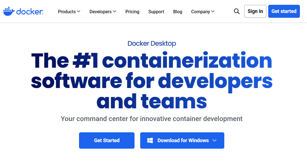Open the Download for Windows chevron
The image size is (307, 167).
214,140
